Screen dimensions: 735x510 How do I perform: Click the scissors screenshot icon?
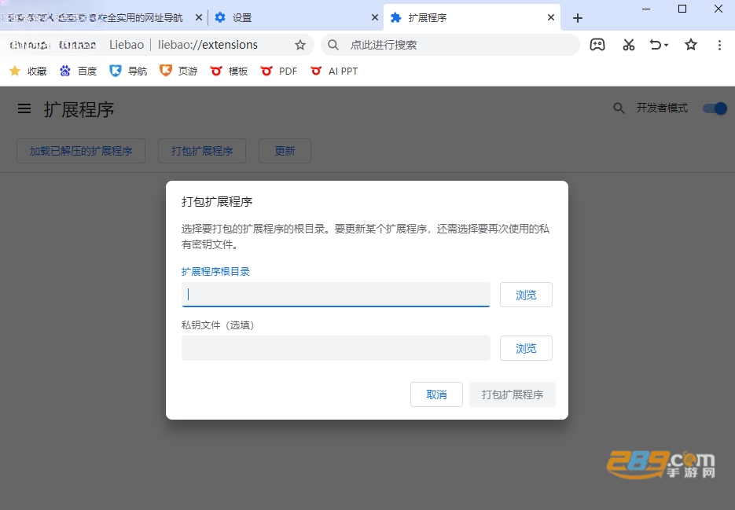coord(629,45)
